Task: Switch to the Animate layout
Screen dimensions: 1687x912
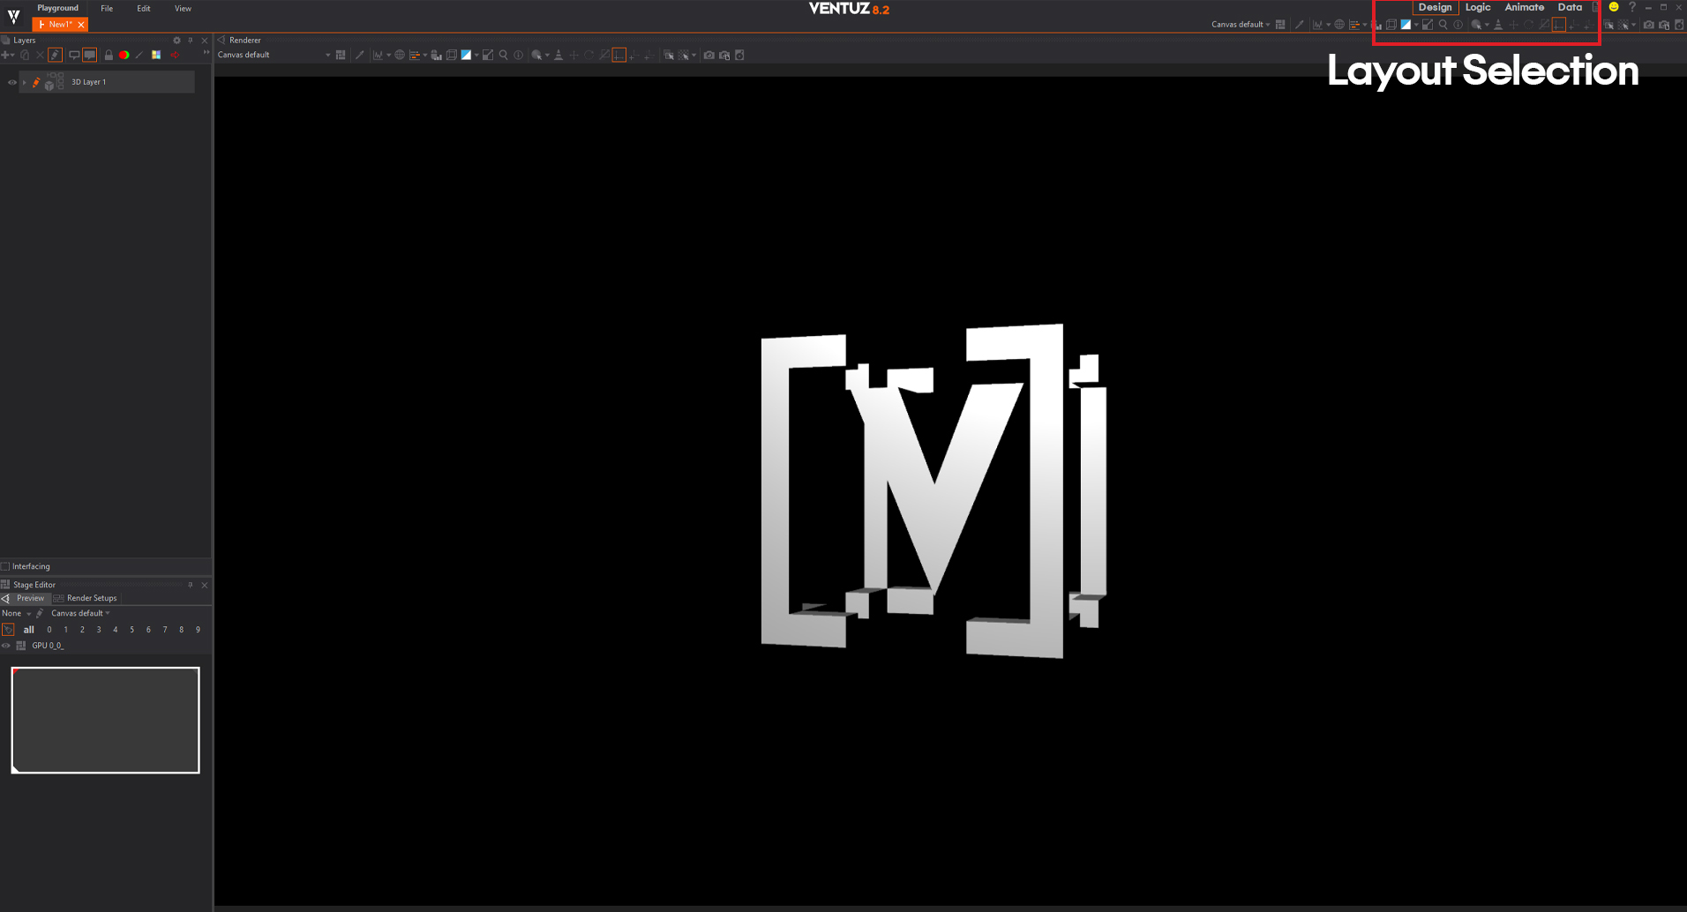Action: coord(1524,8)
